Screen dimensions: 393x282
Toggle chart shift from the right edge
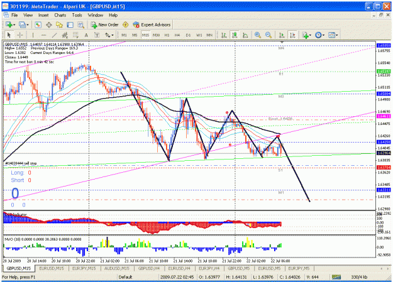click(x=292, y=35)
